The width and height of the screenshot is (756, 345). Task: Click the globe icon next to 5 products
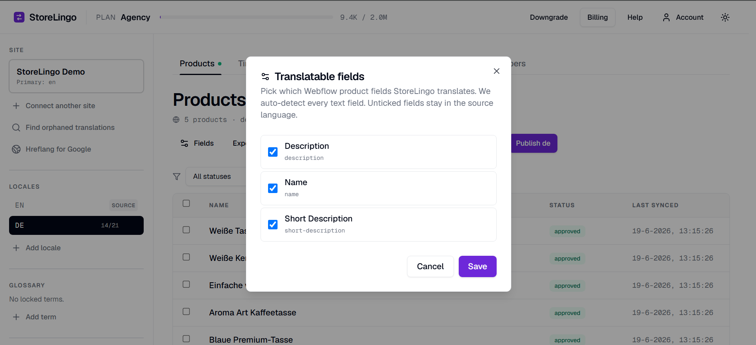click(x=176, y=120)
